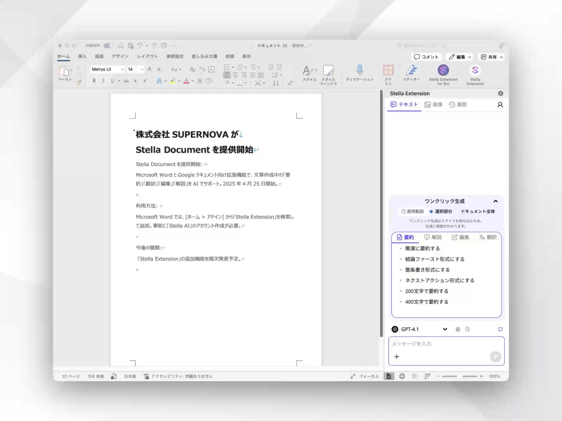Image resolution: width=562 pixels, height=421 pixels.
Task: Choose 箇条書き形式にする option
Action: coord(427,270)
